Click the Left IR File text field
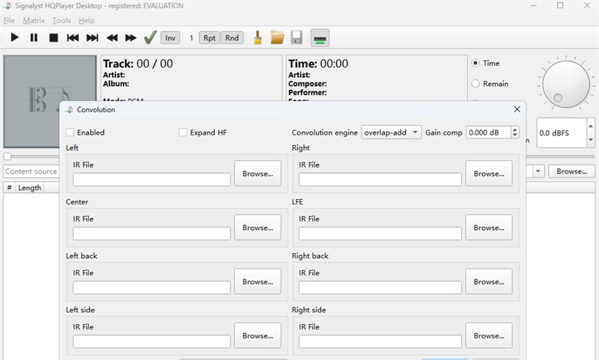 tap(152, 180)
